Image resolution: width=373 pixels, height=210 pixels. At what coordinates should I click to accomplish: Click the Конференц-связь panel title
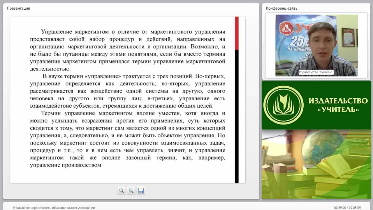281,8
